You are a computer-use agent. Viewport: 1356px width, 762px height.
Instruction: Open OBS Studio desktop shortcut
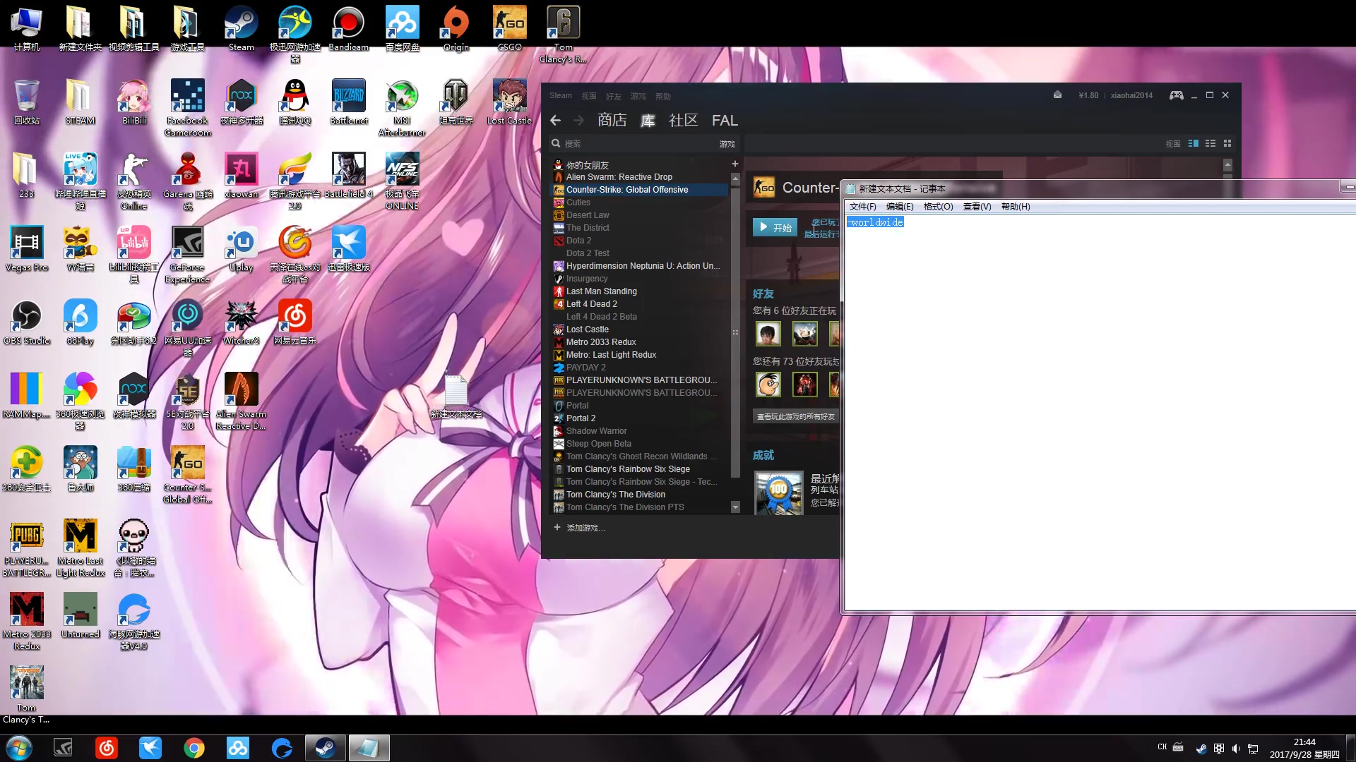[x=27, y=322]
